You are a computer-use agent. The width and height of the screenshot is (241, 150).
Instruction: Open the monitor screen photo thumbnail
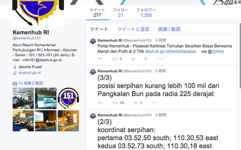(46, 98)
